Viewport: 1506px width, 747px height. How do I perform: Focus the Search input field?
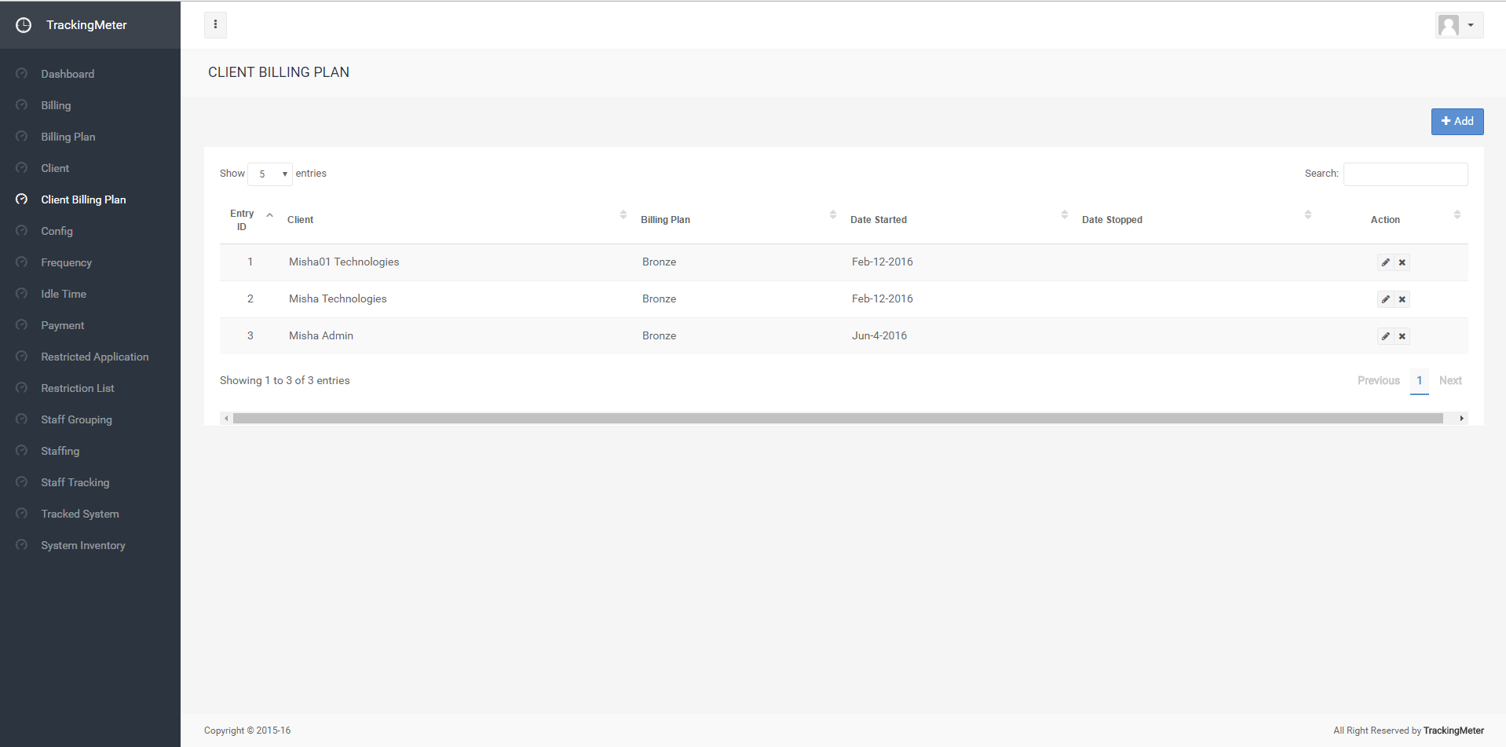click(1405, 174)
